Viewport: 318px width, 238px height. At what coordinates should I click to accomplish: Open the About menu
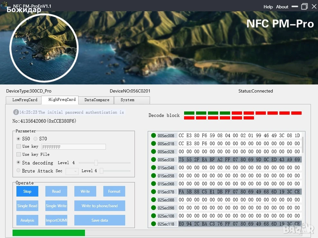(282, 7)
